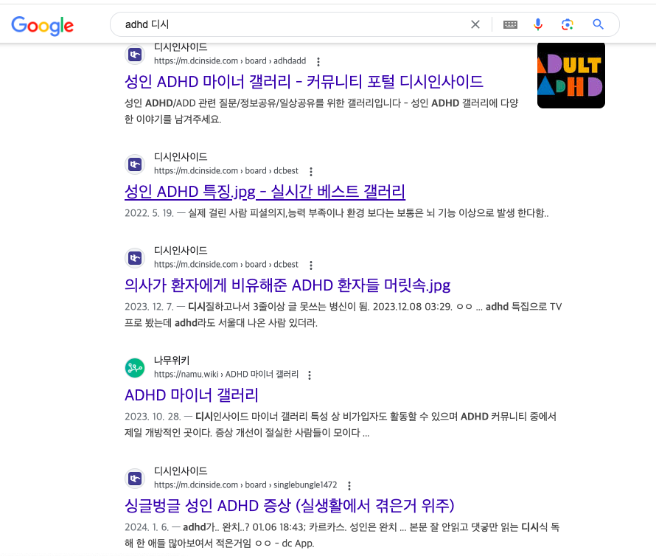656x556 pixels.
Task: Click the '나무위키' site name
Action: tap(172, 360)
